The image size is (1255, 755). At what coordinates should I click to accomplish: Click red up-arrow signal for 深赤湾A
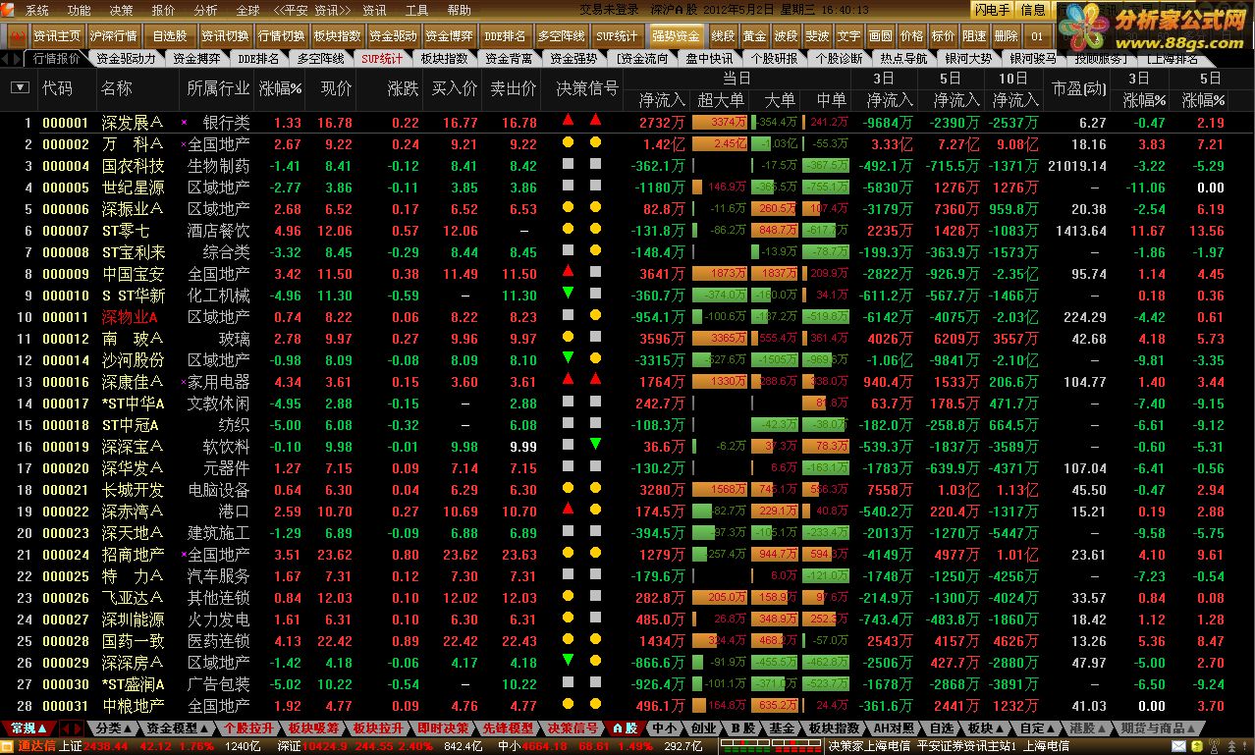pos(568,509)
